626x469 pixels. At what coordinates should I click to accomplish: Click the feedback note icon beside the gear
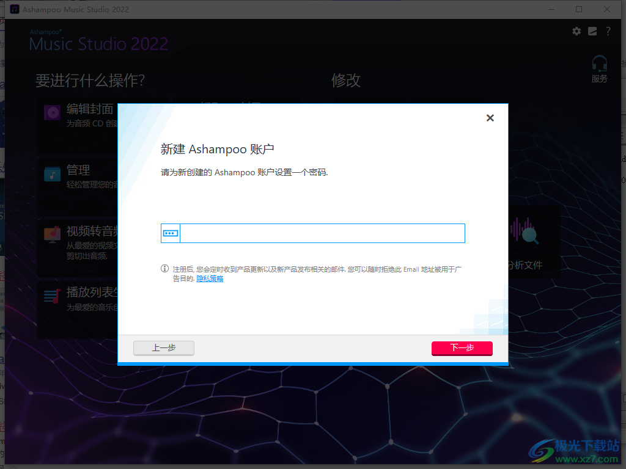click(x=592, y=31)
